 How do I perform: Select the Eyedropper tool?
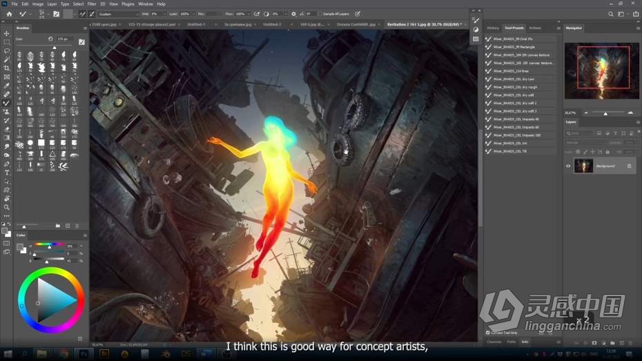[x=6, y=86]
